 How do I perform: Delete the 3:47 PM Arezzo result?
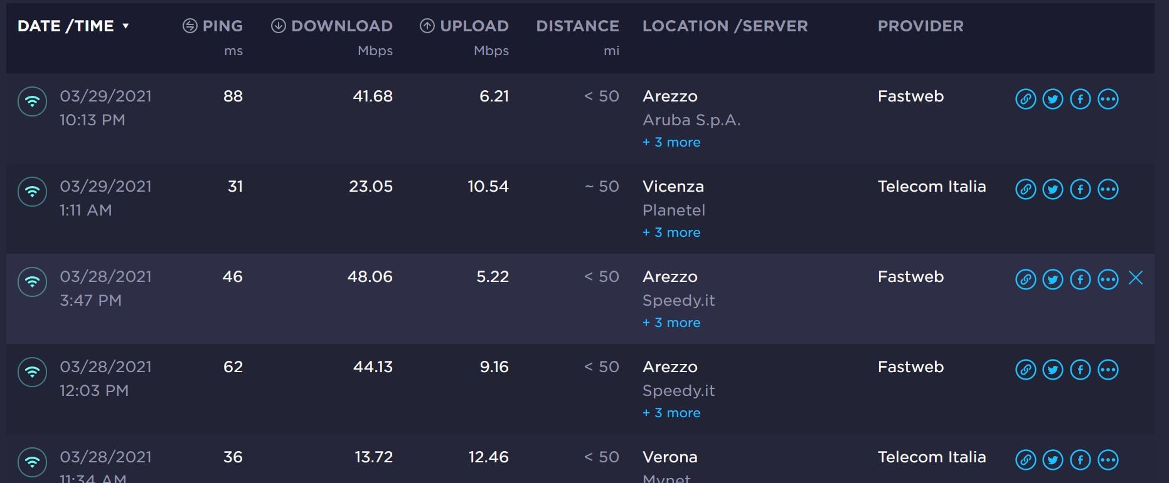pos(1136,278)
